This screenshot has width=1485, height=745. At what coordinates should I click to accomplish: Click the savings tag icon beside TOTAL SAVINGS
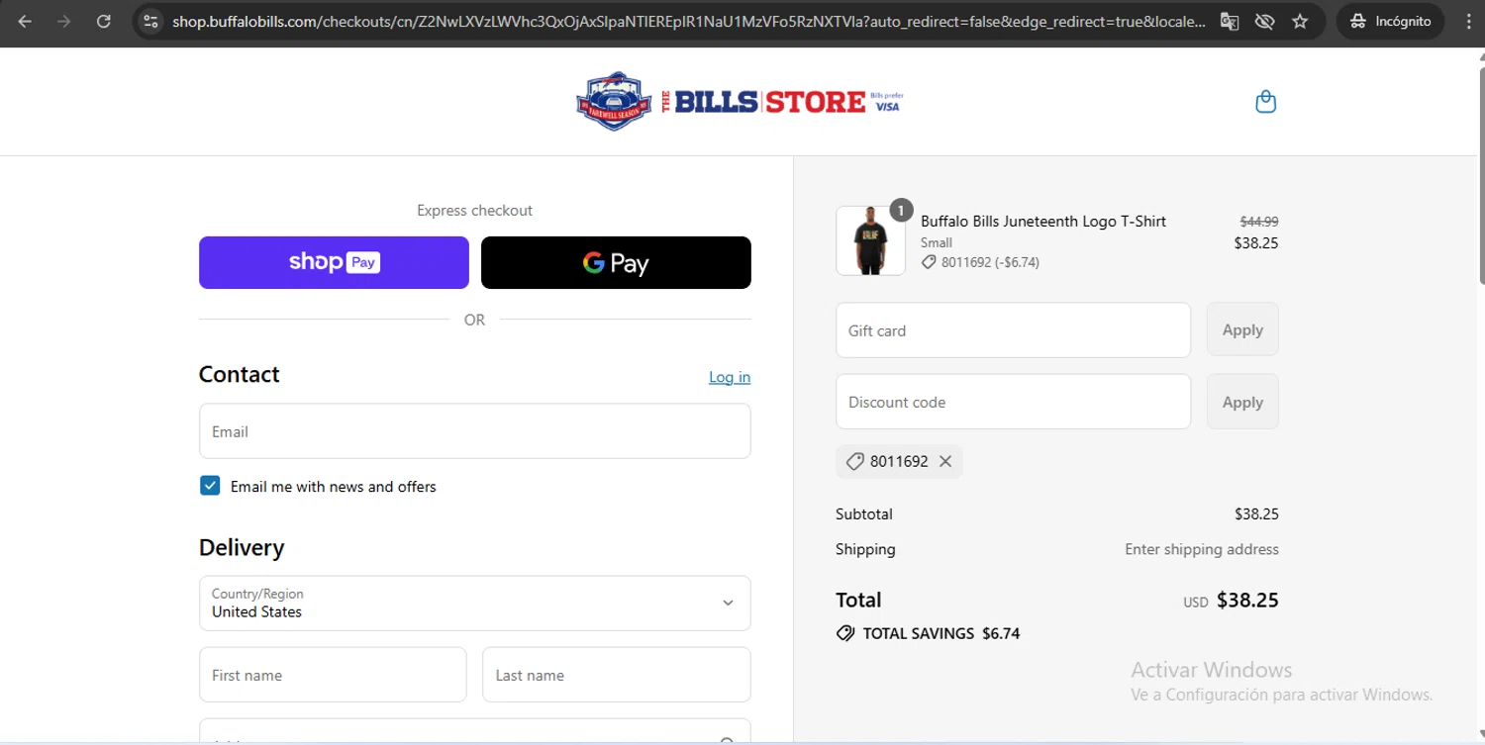[845, 633]
